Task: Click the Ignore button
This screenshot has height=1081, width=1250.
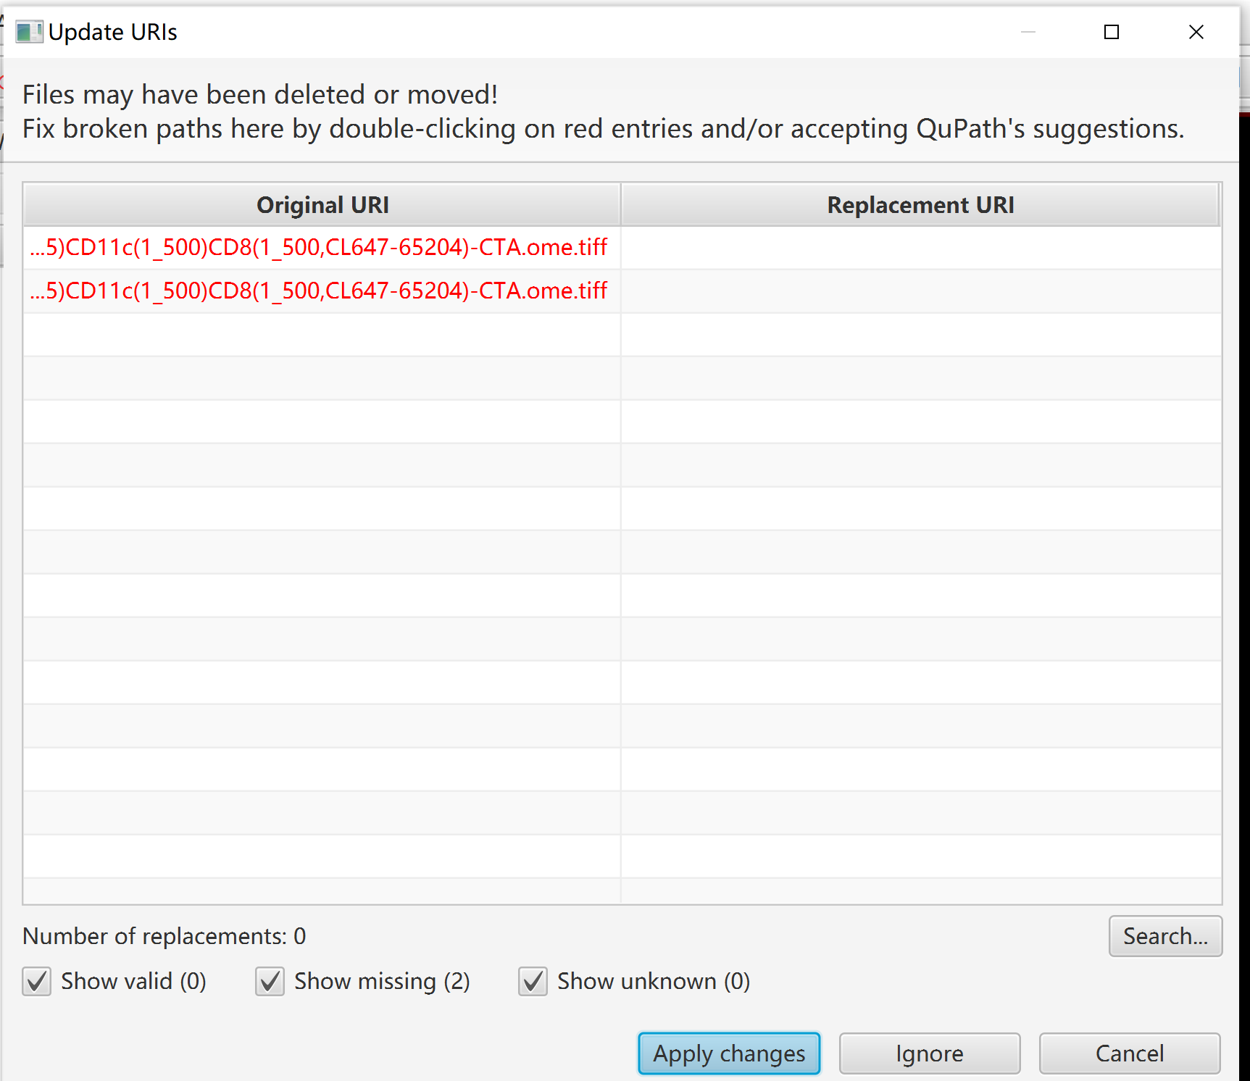Action: point(929,1053)
